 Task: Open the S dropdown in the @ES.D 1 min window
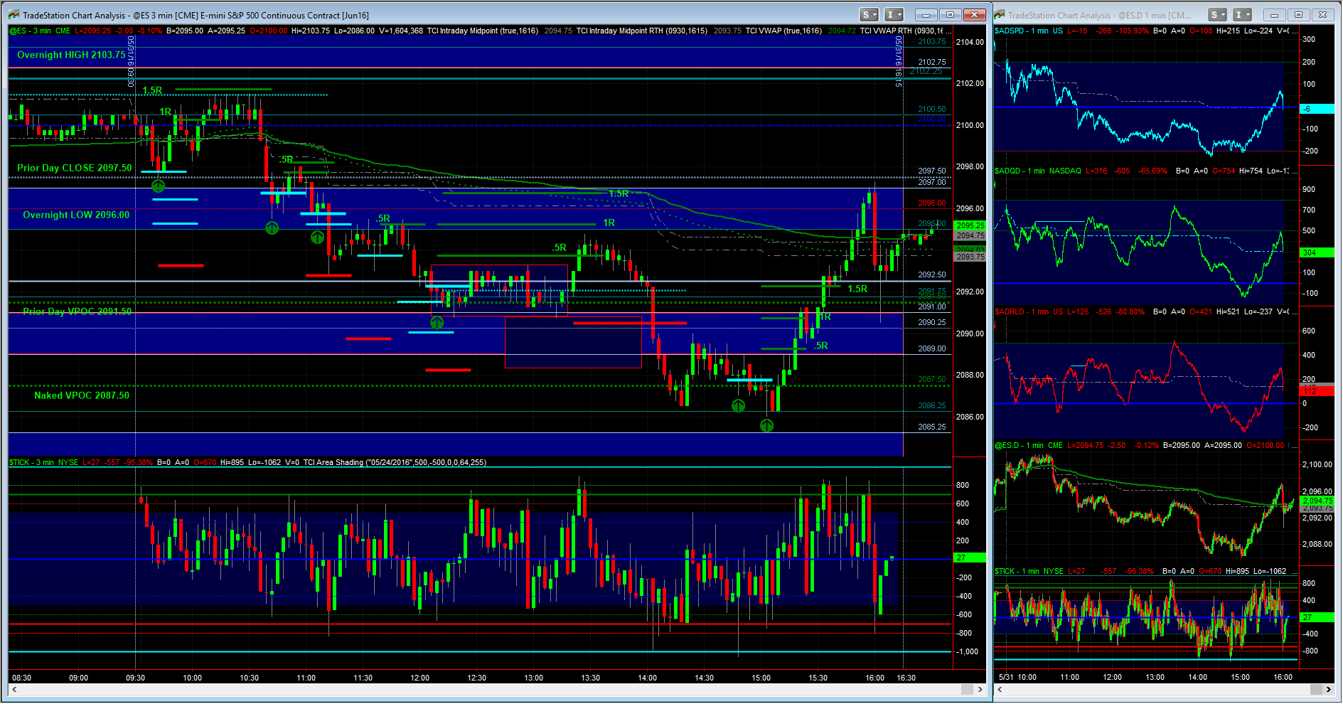(1218, 14)
